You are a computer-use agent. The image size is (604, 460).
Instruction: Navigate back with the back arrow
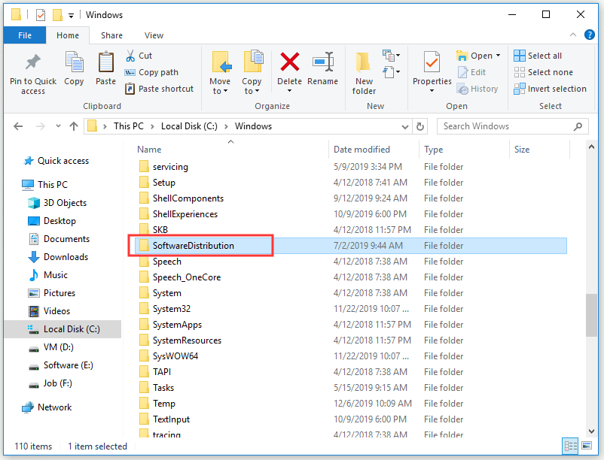18,126
